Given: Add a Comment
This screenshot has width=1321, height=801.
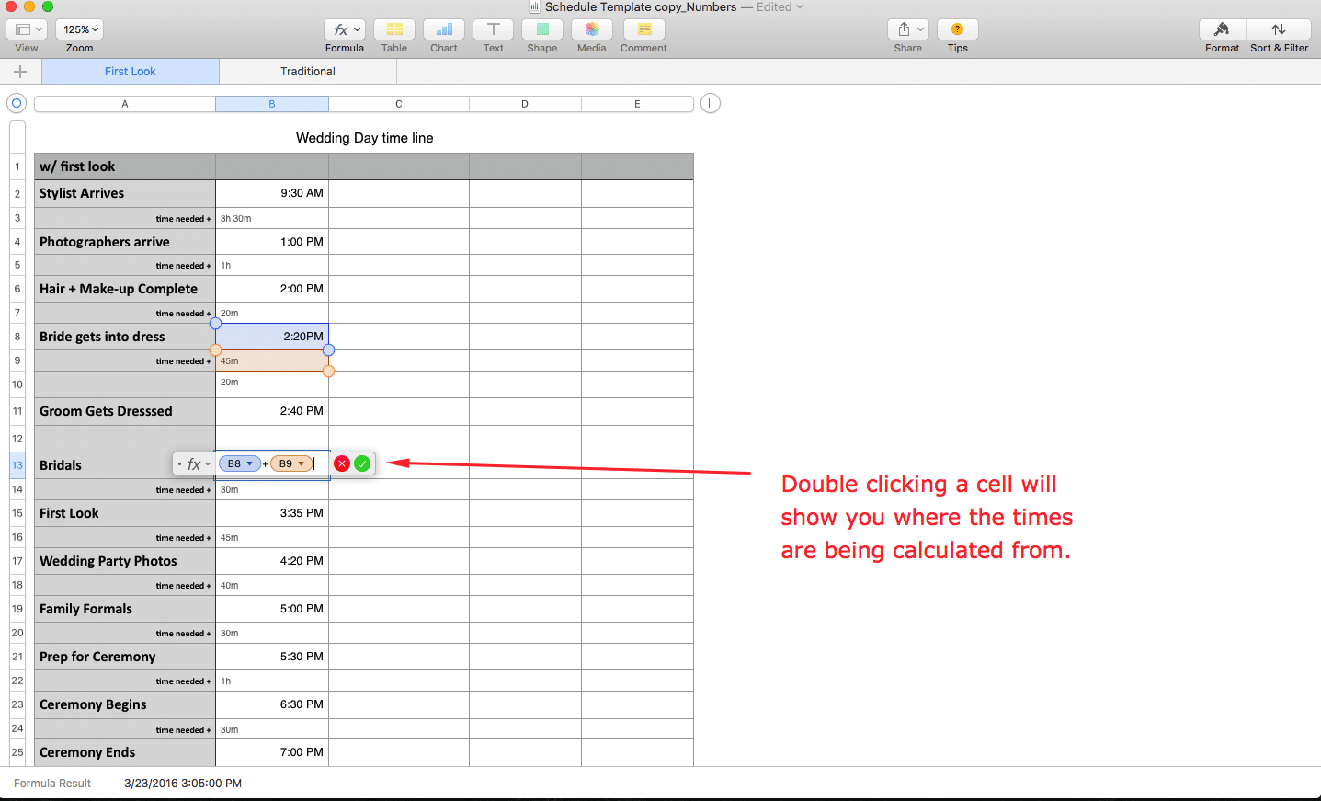Looking at the screenshot, I should (x=643, y=29).
